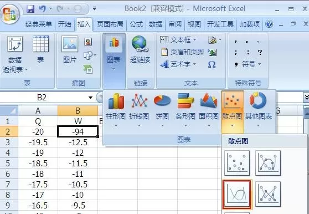
Task: Select cell containing Q header
Action: 38,121
